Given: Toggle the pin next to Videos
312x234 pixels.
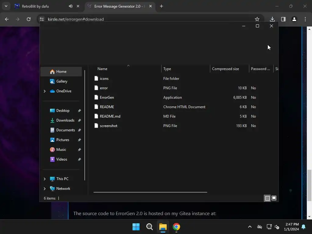Looking at the screenshot, I should click(80, 159).
